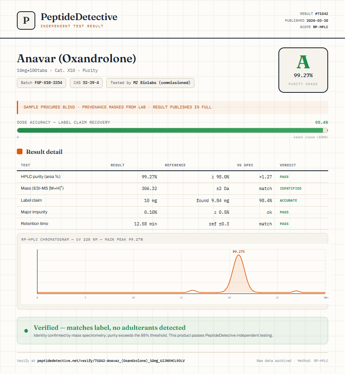Click the PeptideDetective P logo icon
The image size is (345, 374).
click(26, 20)
